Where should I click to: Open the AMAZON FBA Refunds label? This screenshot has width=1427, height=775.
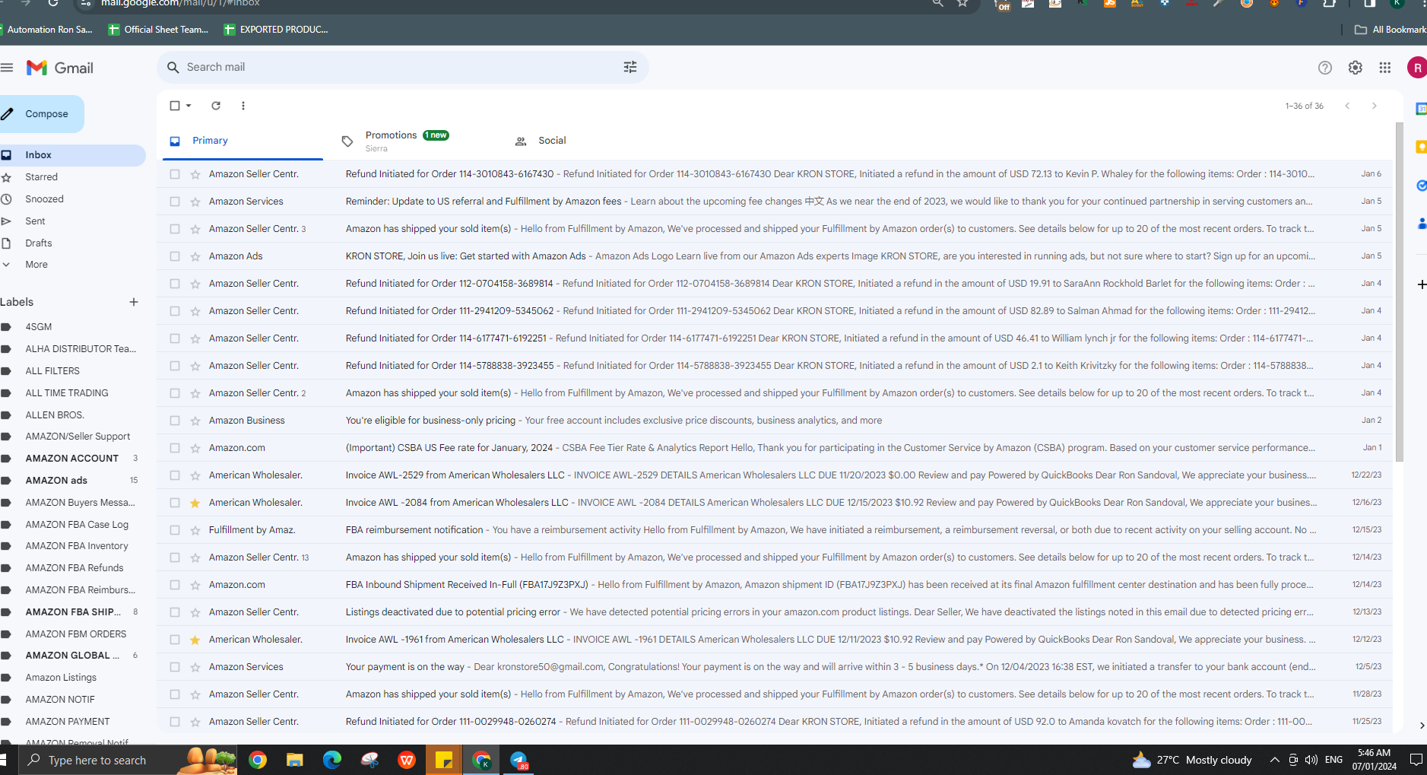pos(73,568)
